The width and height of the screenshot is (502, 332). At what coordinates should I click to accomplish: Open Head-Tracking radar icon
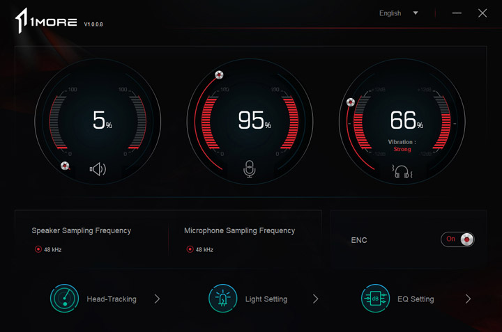click(x=64, y=299)
